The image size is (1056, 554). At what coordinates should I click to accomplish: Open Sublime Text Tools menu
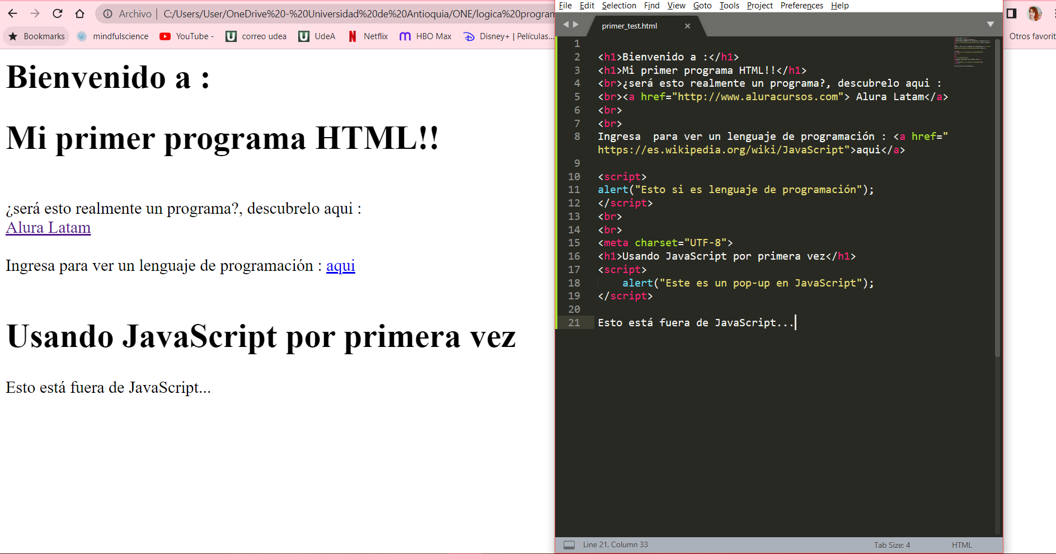tap(729, 6)
